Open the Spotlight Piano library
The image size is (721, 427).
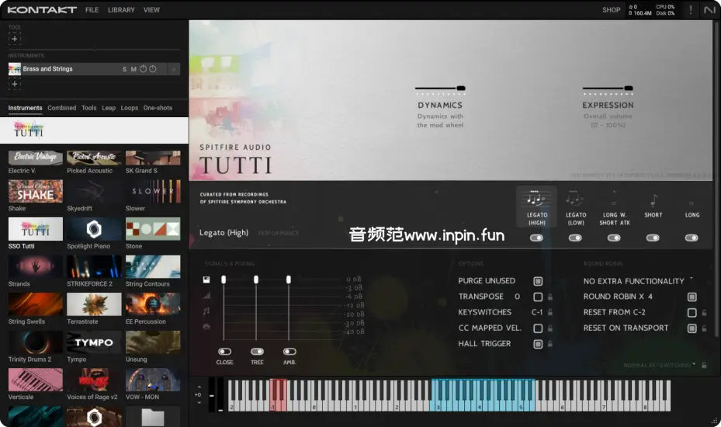94,229
